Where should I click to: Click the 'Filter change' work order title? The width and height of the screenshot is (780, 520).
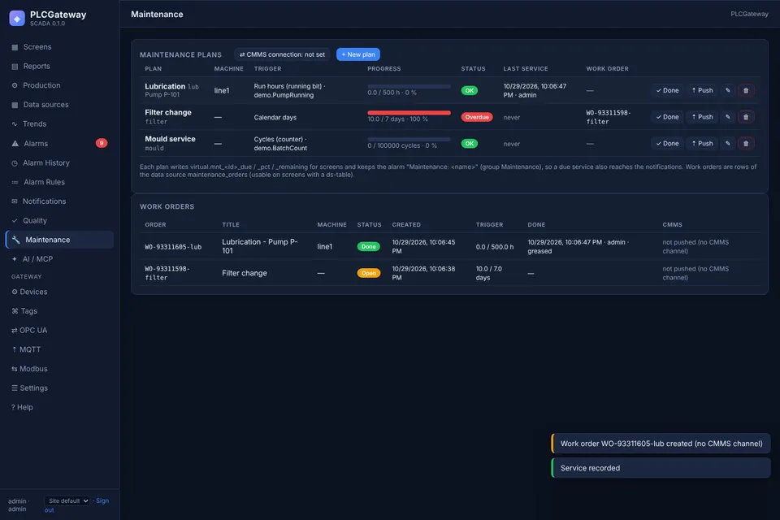click(245, 273)
